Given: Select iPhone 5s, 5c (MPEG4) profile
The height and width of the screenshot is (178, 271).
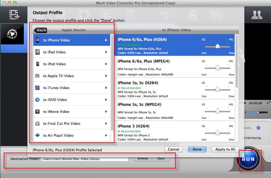Looking at the screenshot, I should pos(175,110).
